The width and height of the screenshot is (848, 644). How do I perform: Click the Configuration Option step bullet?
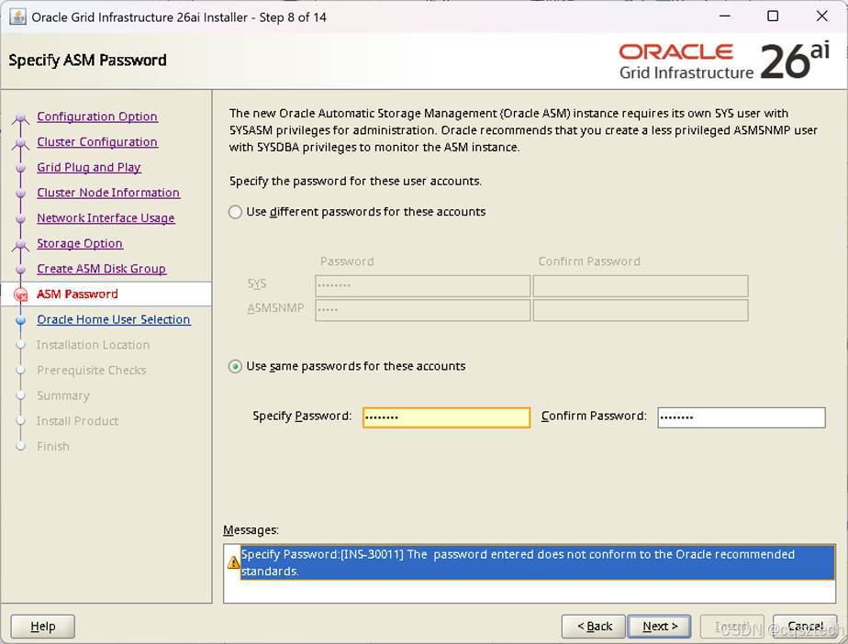20,117
